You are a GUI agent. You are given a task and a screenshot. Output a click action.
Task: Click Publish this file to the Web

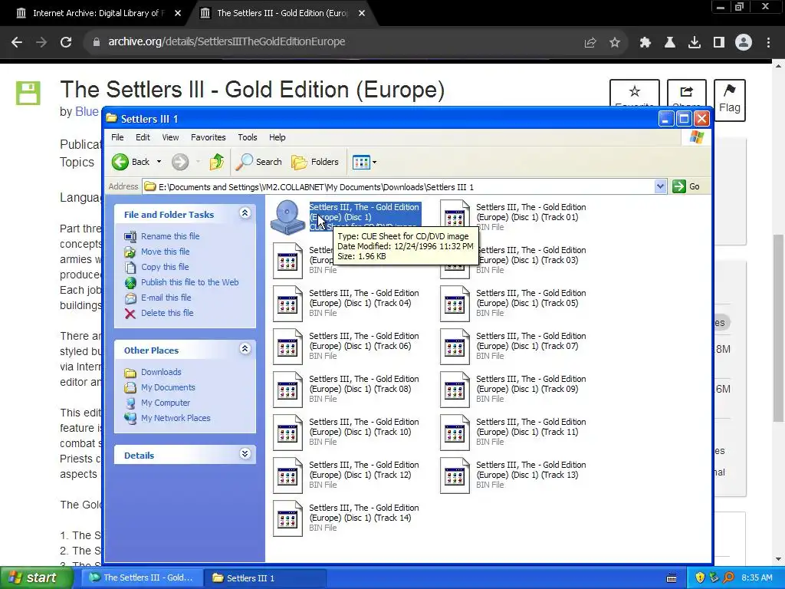[190, 282]
